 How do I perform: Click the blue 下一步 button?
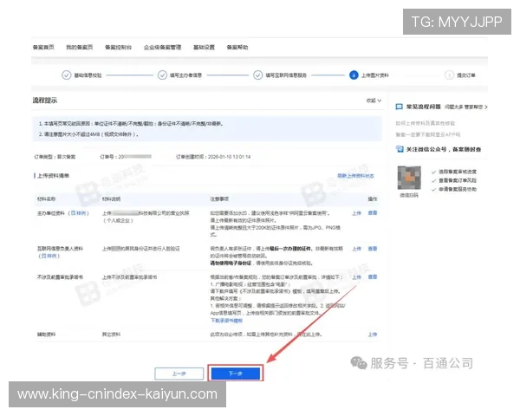click(236, 374)
